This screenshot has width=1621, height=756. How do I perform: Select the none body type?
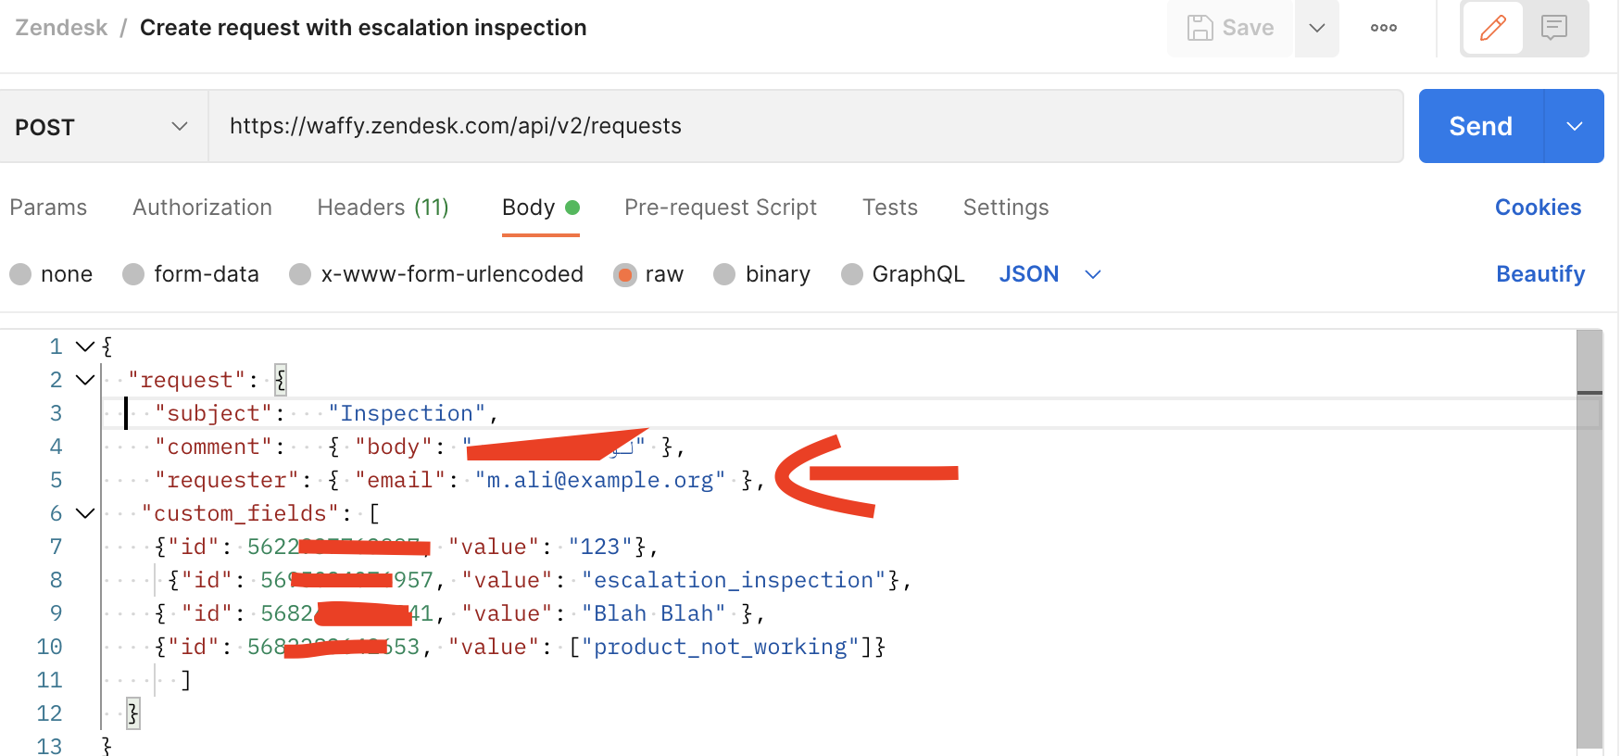21,274
